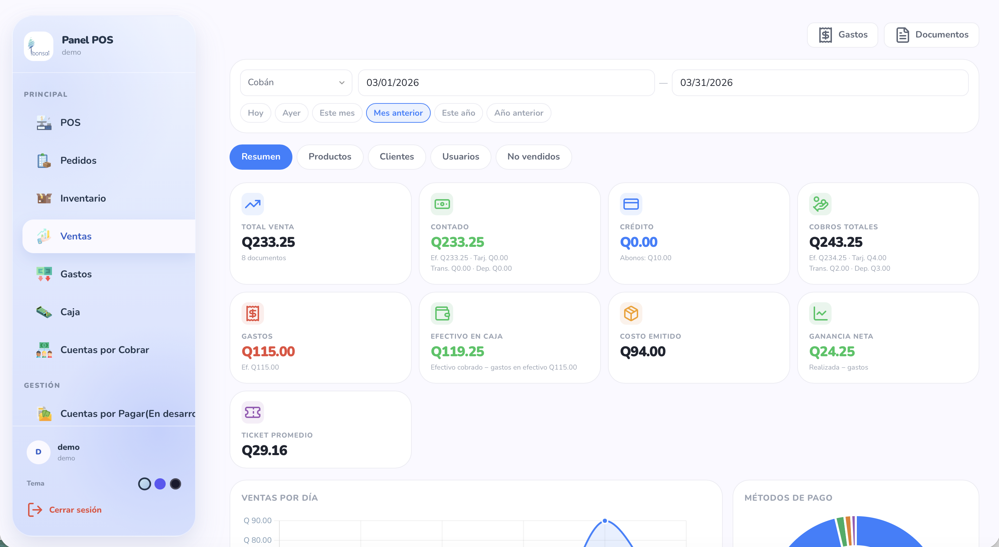Click the 8 documentos text
999x547 pixels.
(x=263, y=258)
